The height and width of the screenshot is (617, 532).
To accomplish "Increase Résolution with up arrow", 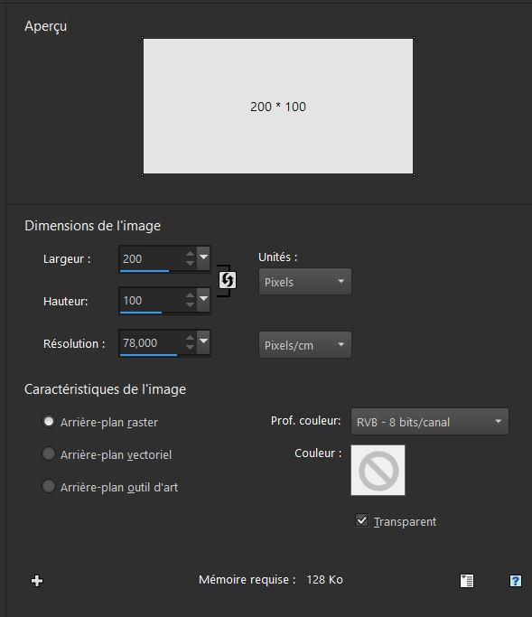I will click(x=190, y=338).
